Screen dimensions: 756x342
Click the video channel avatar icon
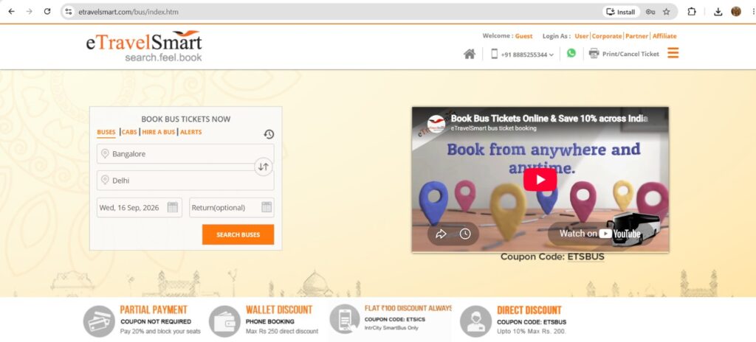click(436, 123)
